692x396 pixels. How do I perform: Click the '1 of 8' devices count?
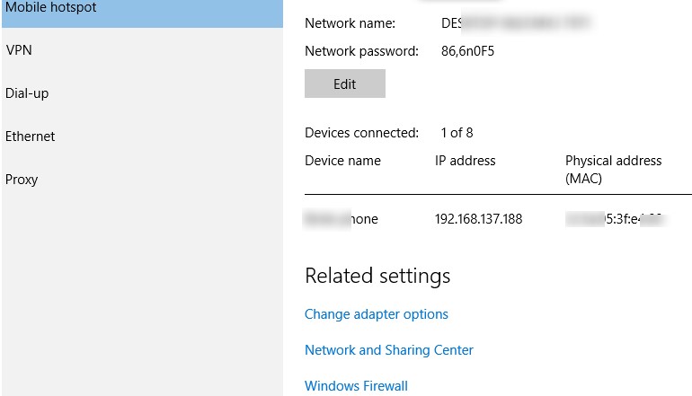coord(457,133)
